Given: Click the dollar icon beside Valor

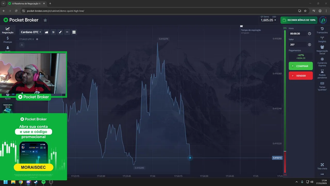Looking at the screenshot, I should coord(309,45).
